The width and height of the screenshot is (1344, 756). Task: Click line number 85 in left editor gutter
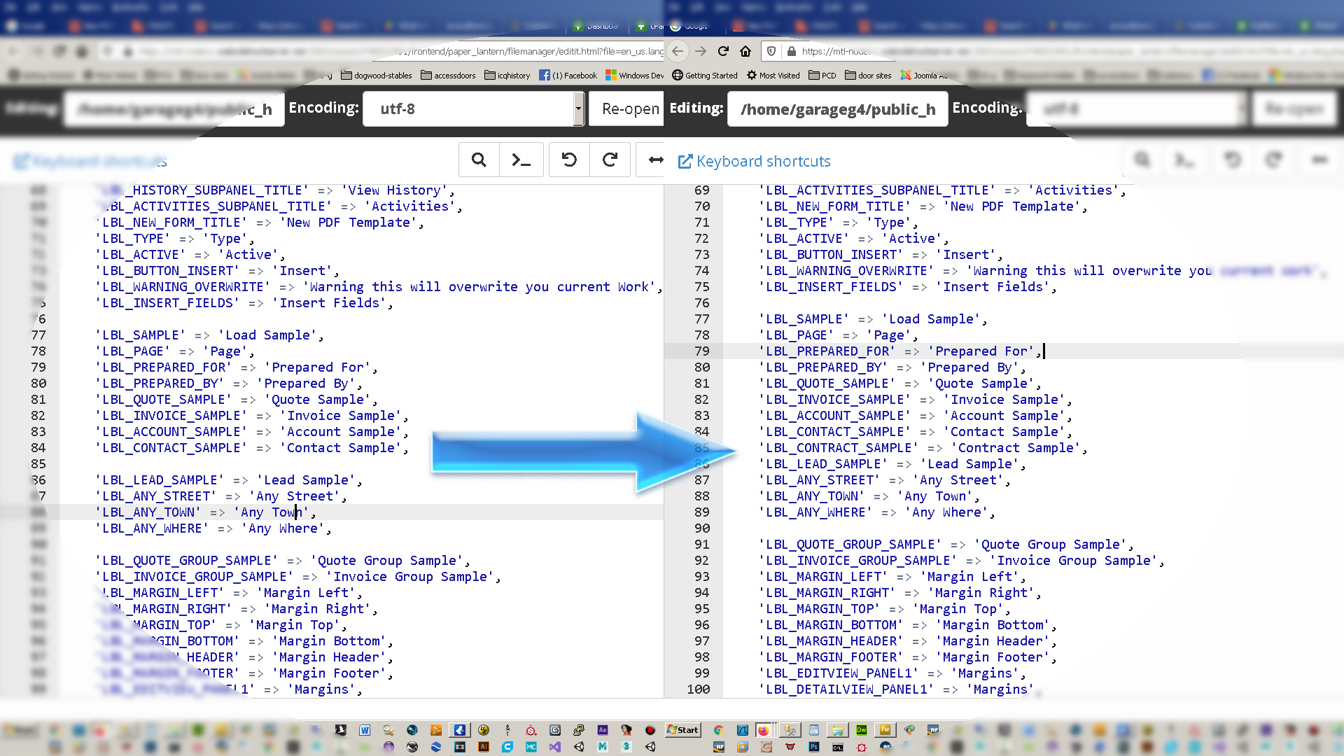pos(38,464)
